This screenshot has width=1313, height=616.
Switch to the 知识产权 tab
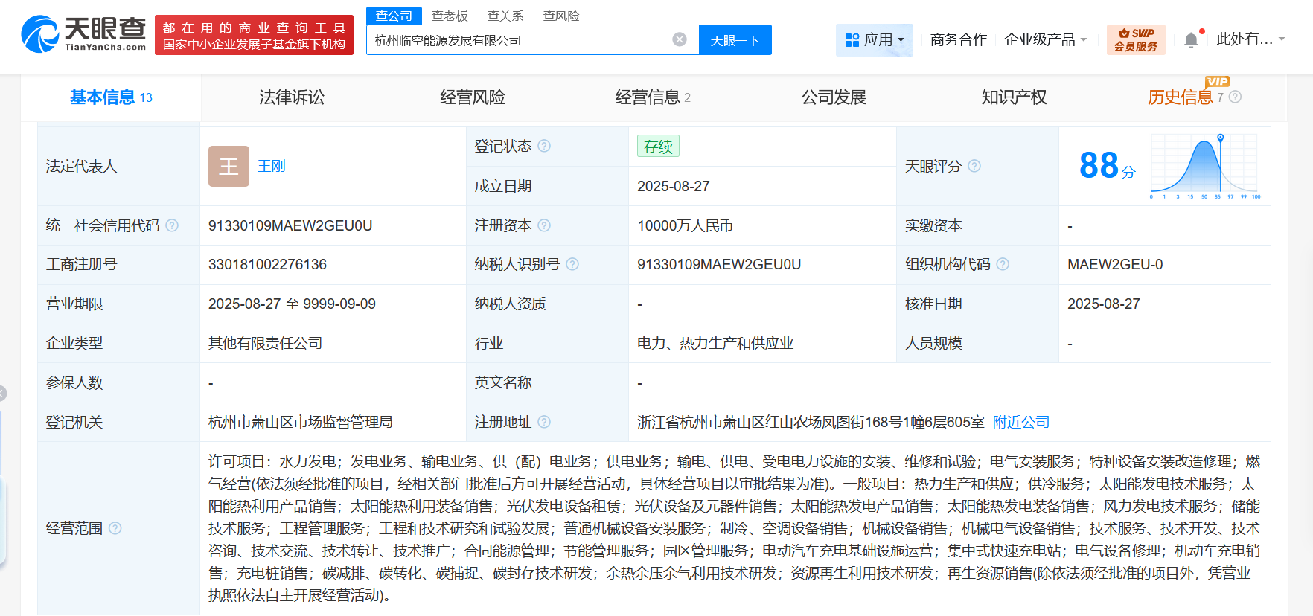pyautogui.click(x=1014, y=97)
